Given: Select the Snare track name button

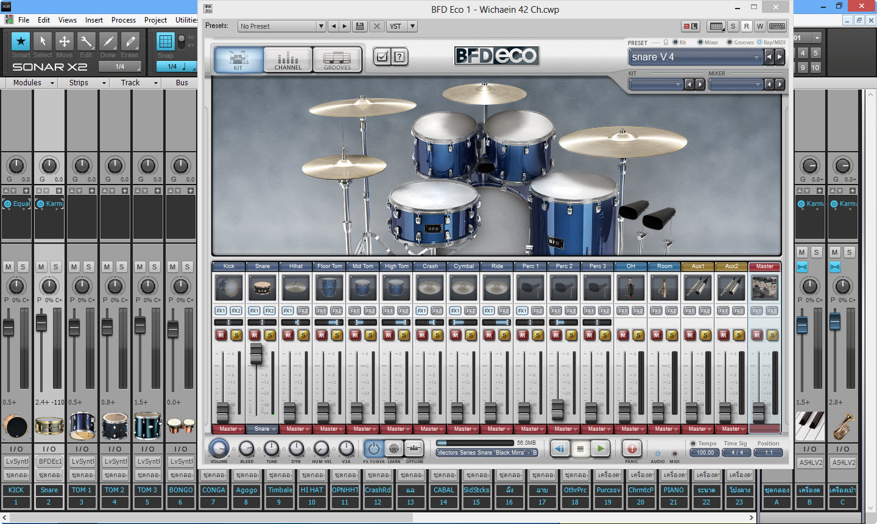Looking at the screenshot, I should [x=49, y=490].
